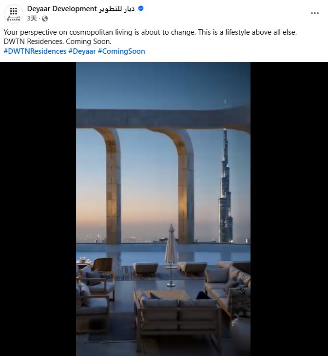The image size is (328, 356).
Task: Open the Deyaar Development page name link
Action: (x=81, y=9)
